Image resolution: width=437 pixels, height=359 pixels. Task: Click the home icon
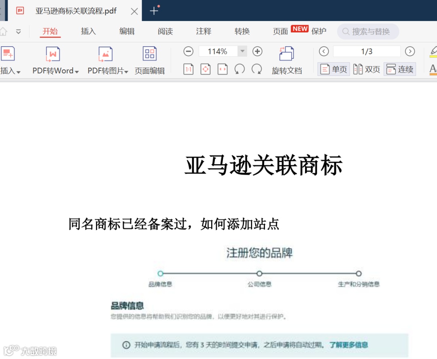[x=3, y=31]
